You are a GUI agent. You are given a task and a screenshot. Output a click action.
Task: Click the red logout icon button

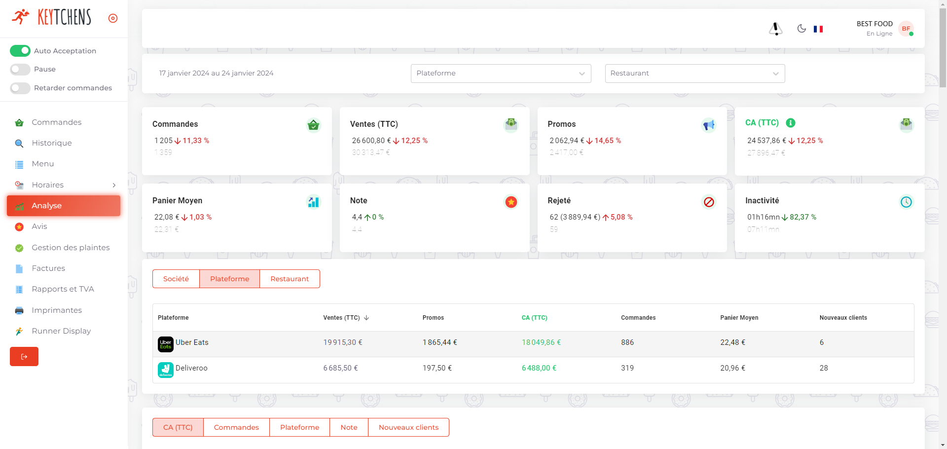pos(24,357)
